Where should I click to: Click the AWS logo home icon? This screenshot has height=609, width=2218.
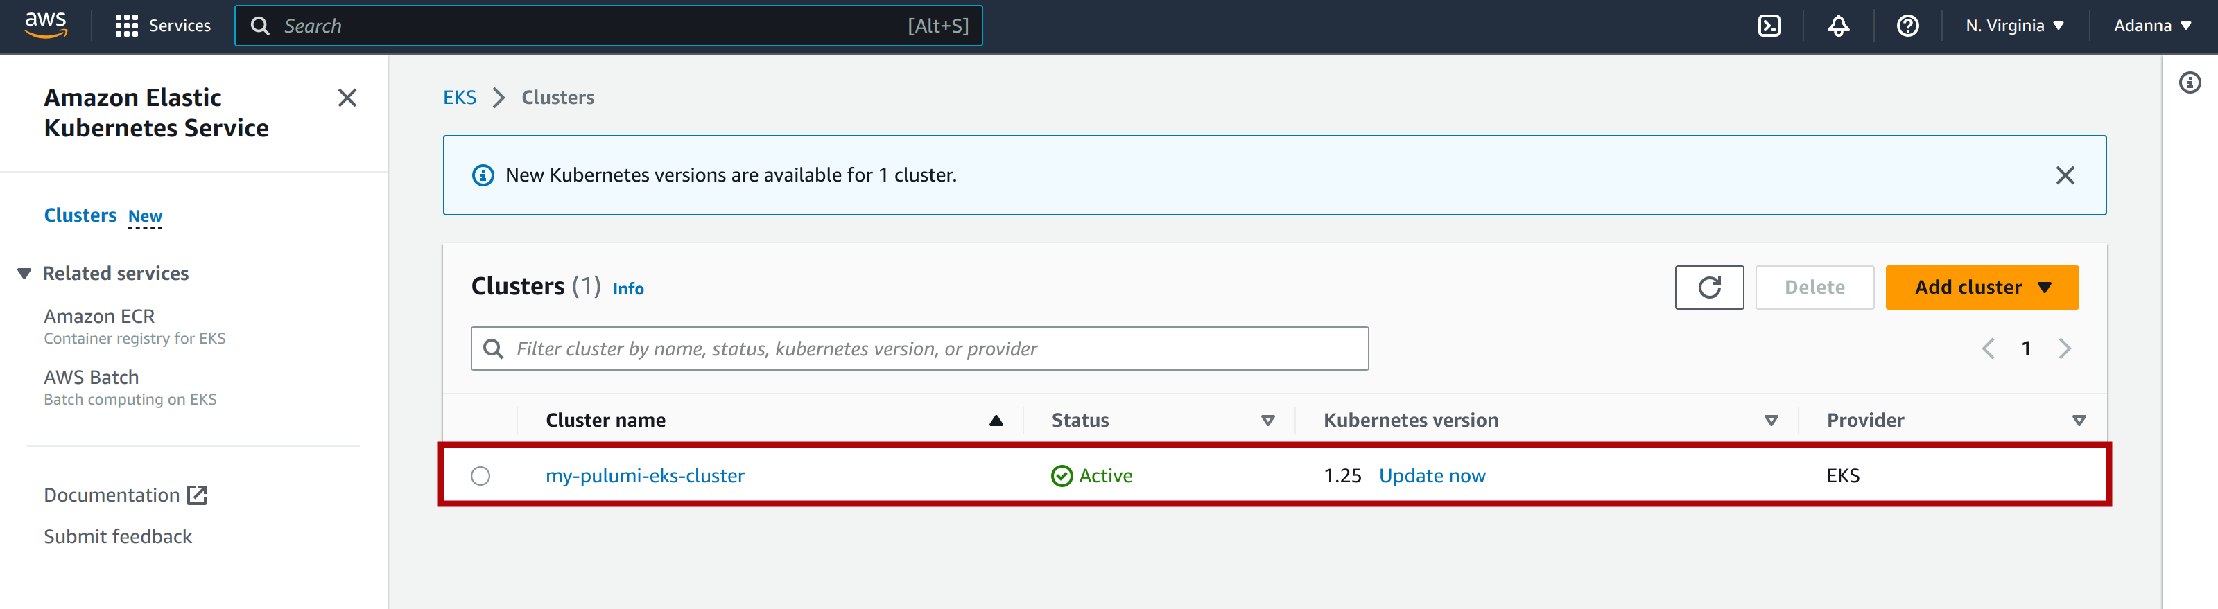tap(46, 25)
